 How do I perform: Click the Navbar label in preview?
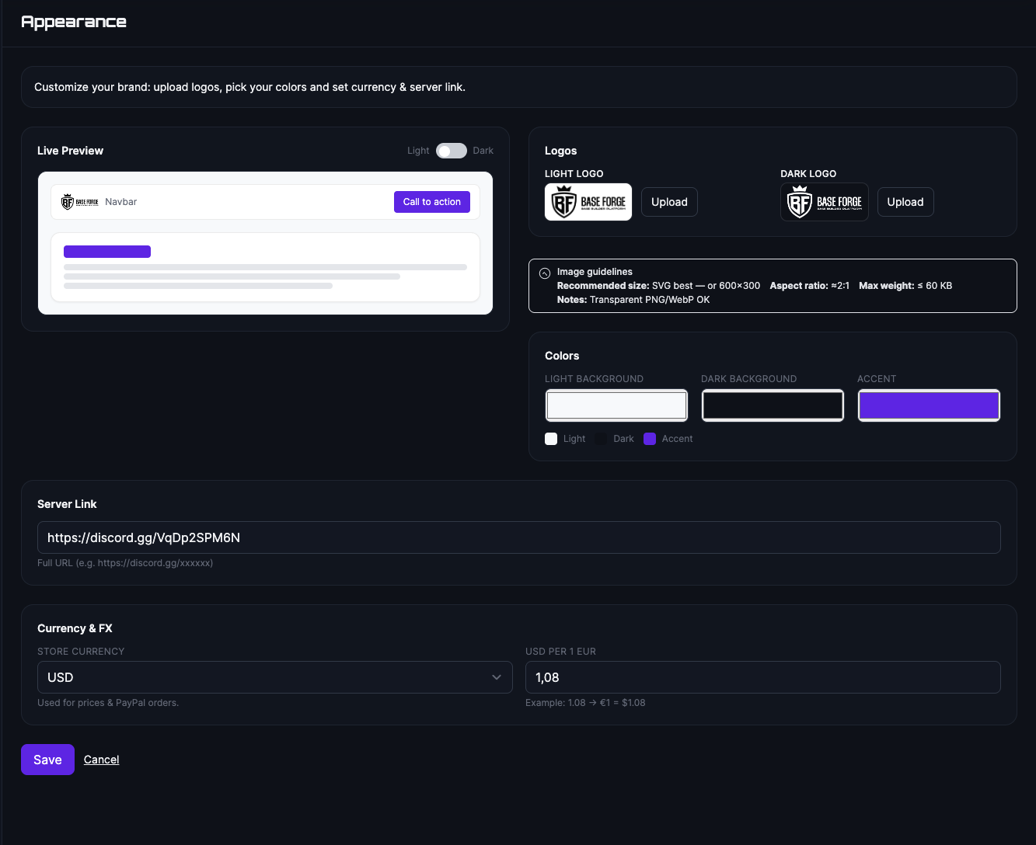tap(121, 202)
